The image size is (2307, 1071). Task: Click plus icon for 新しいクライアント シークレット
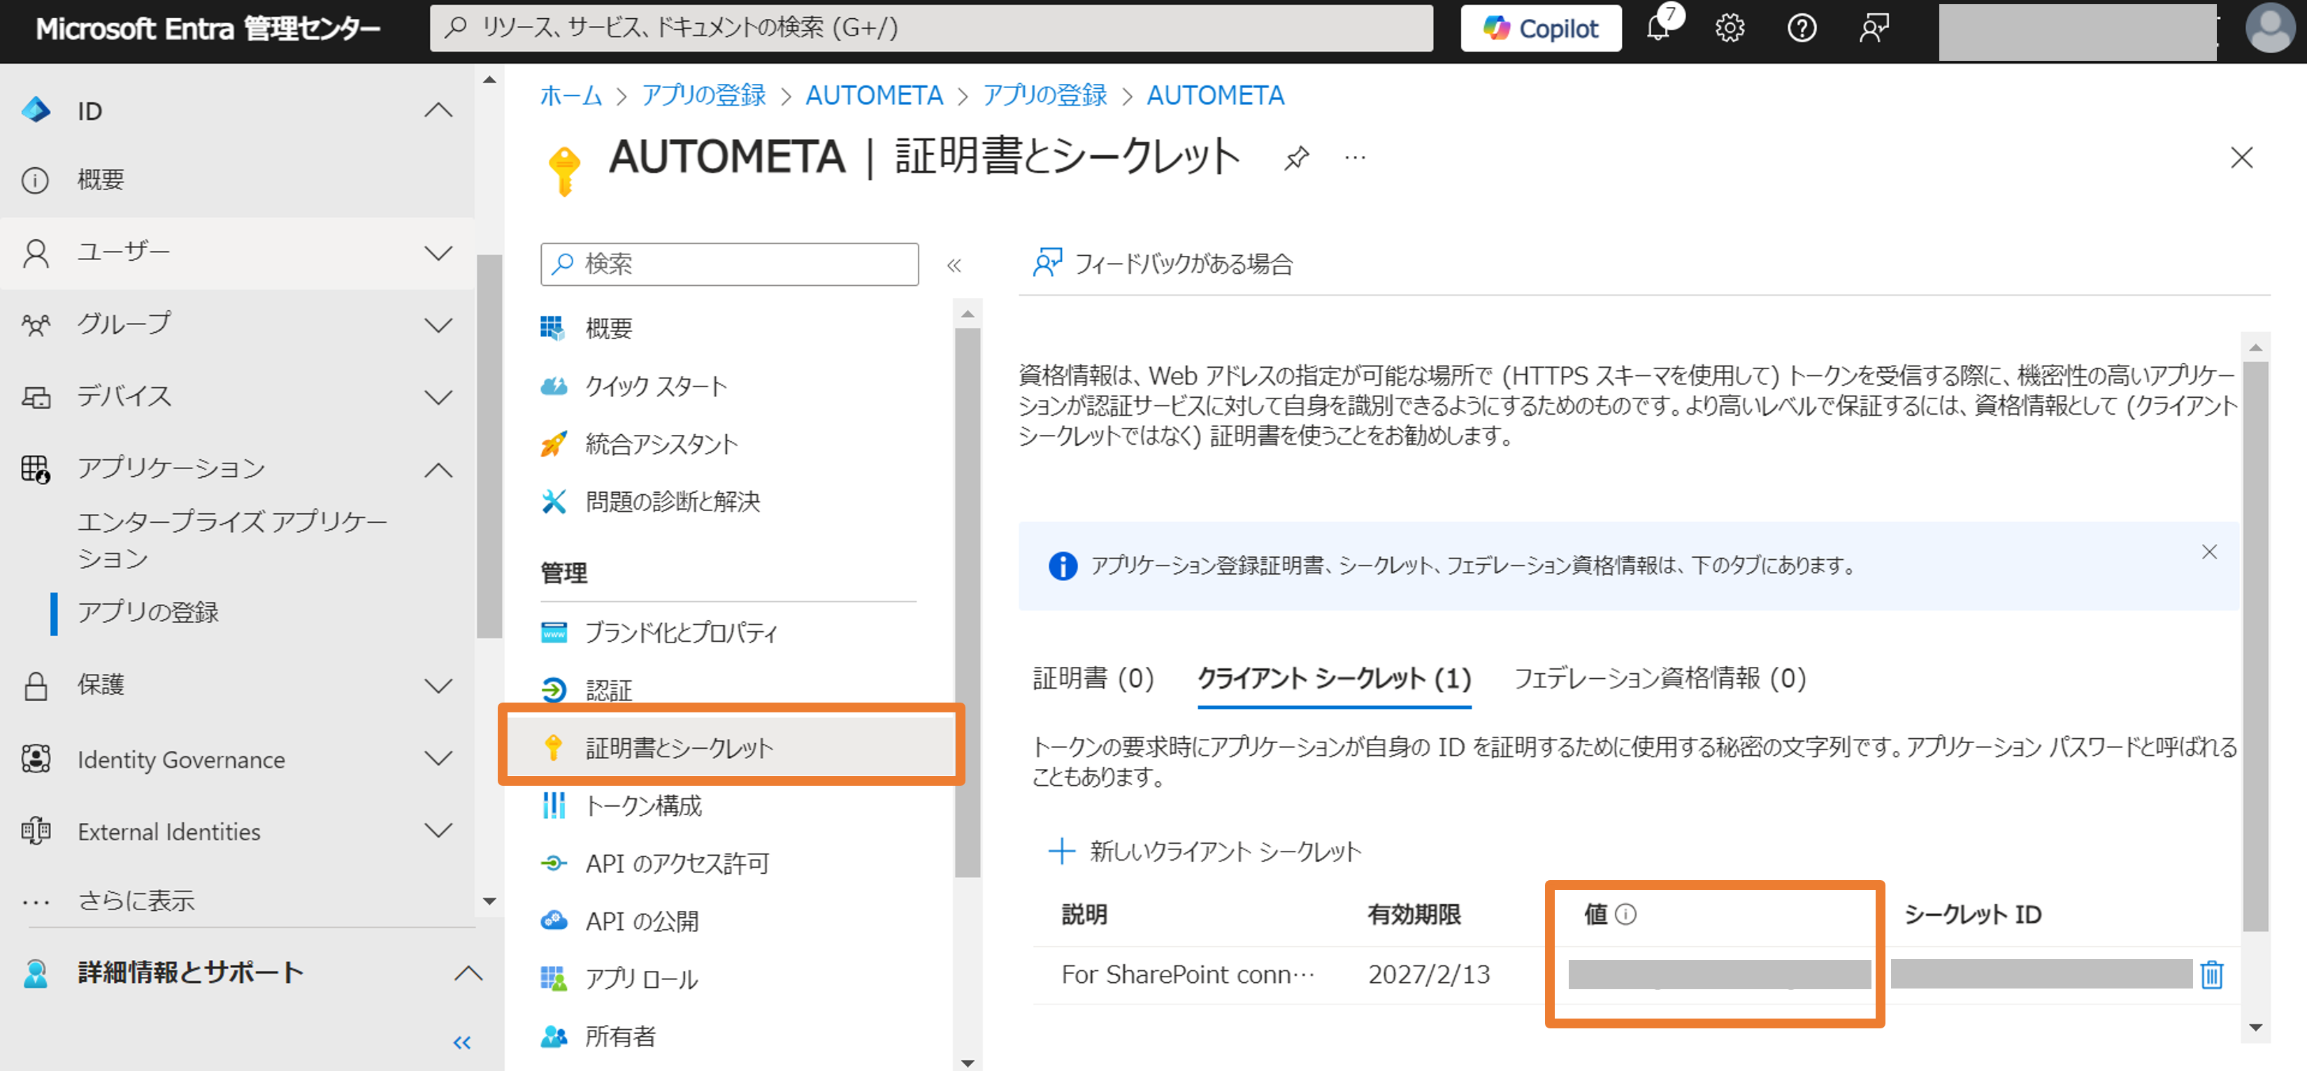point(1061,851)
